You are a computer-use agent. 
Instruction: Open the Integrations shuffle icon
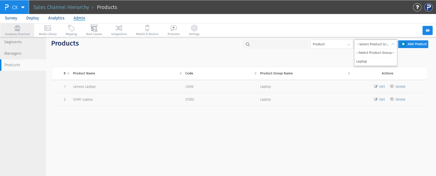[119, 28]
